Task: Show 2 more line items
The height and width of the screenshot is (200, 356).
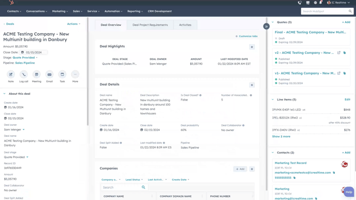Action: tap(281, 136)
